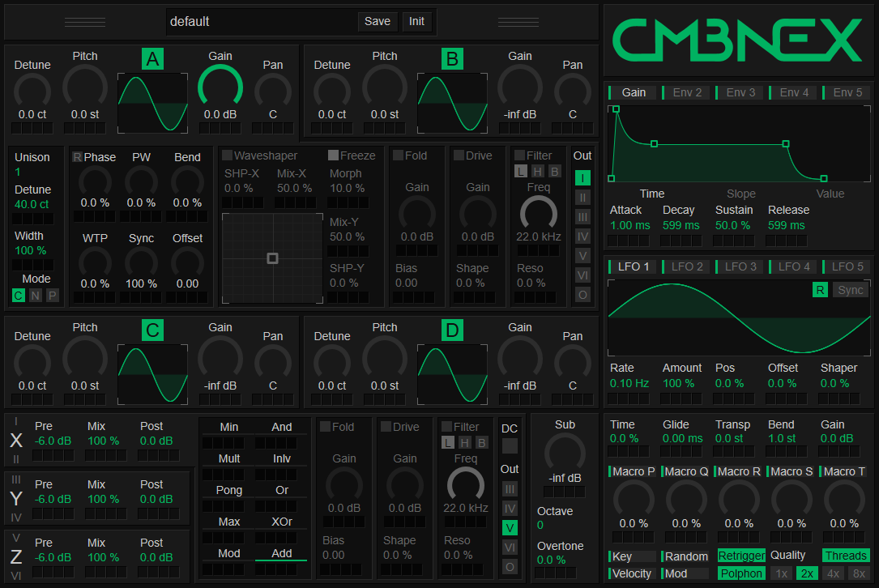Open the LFO 2 tab
879x588 pixels.
point(687,266)
